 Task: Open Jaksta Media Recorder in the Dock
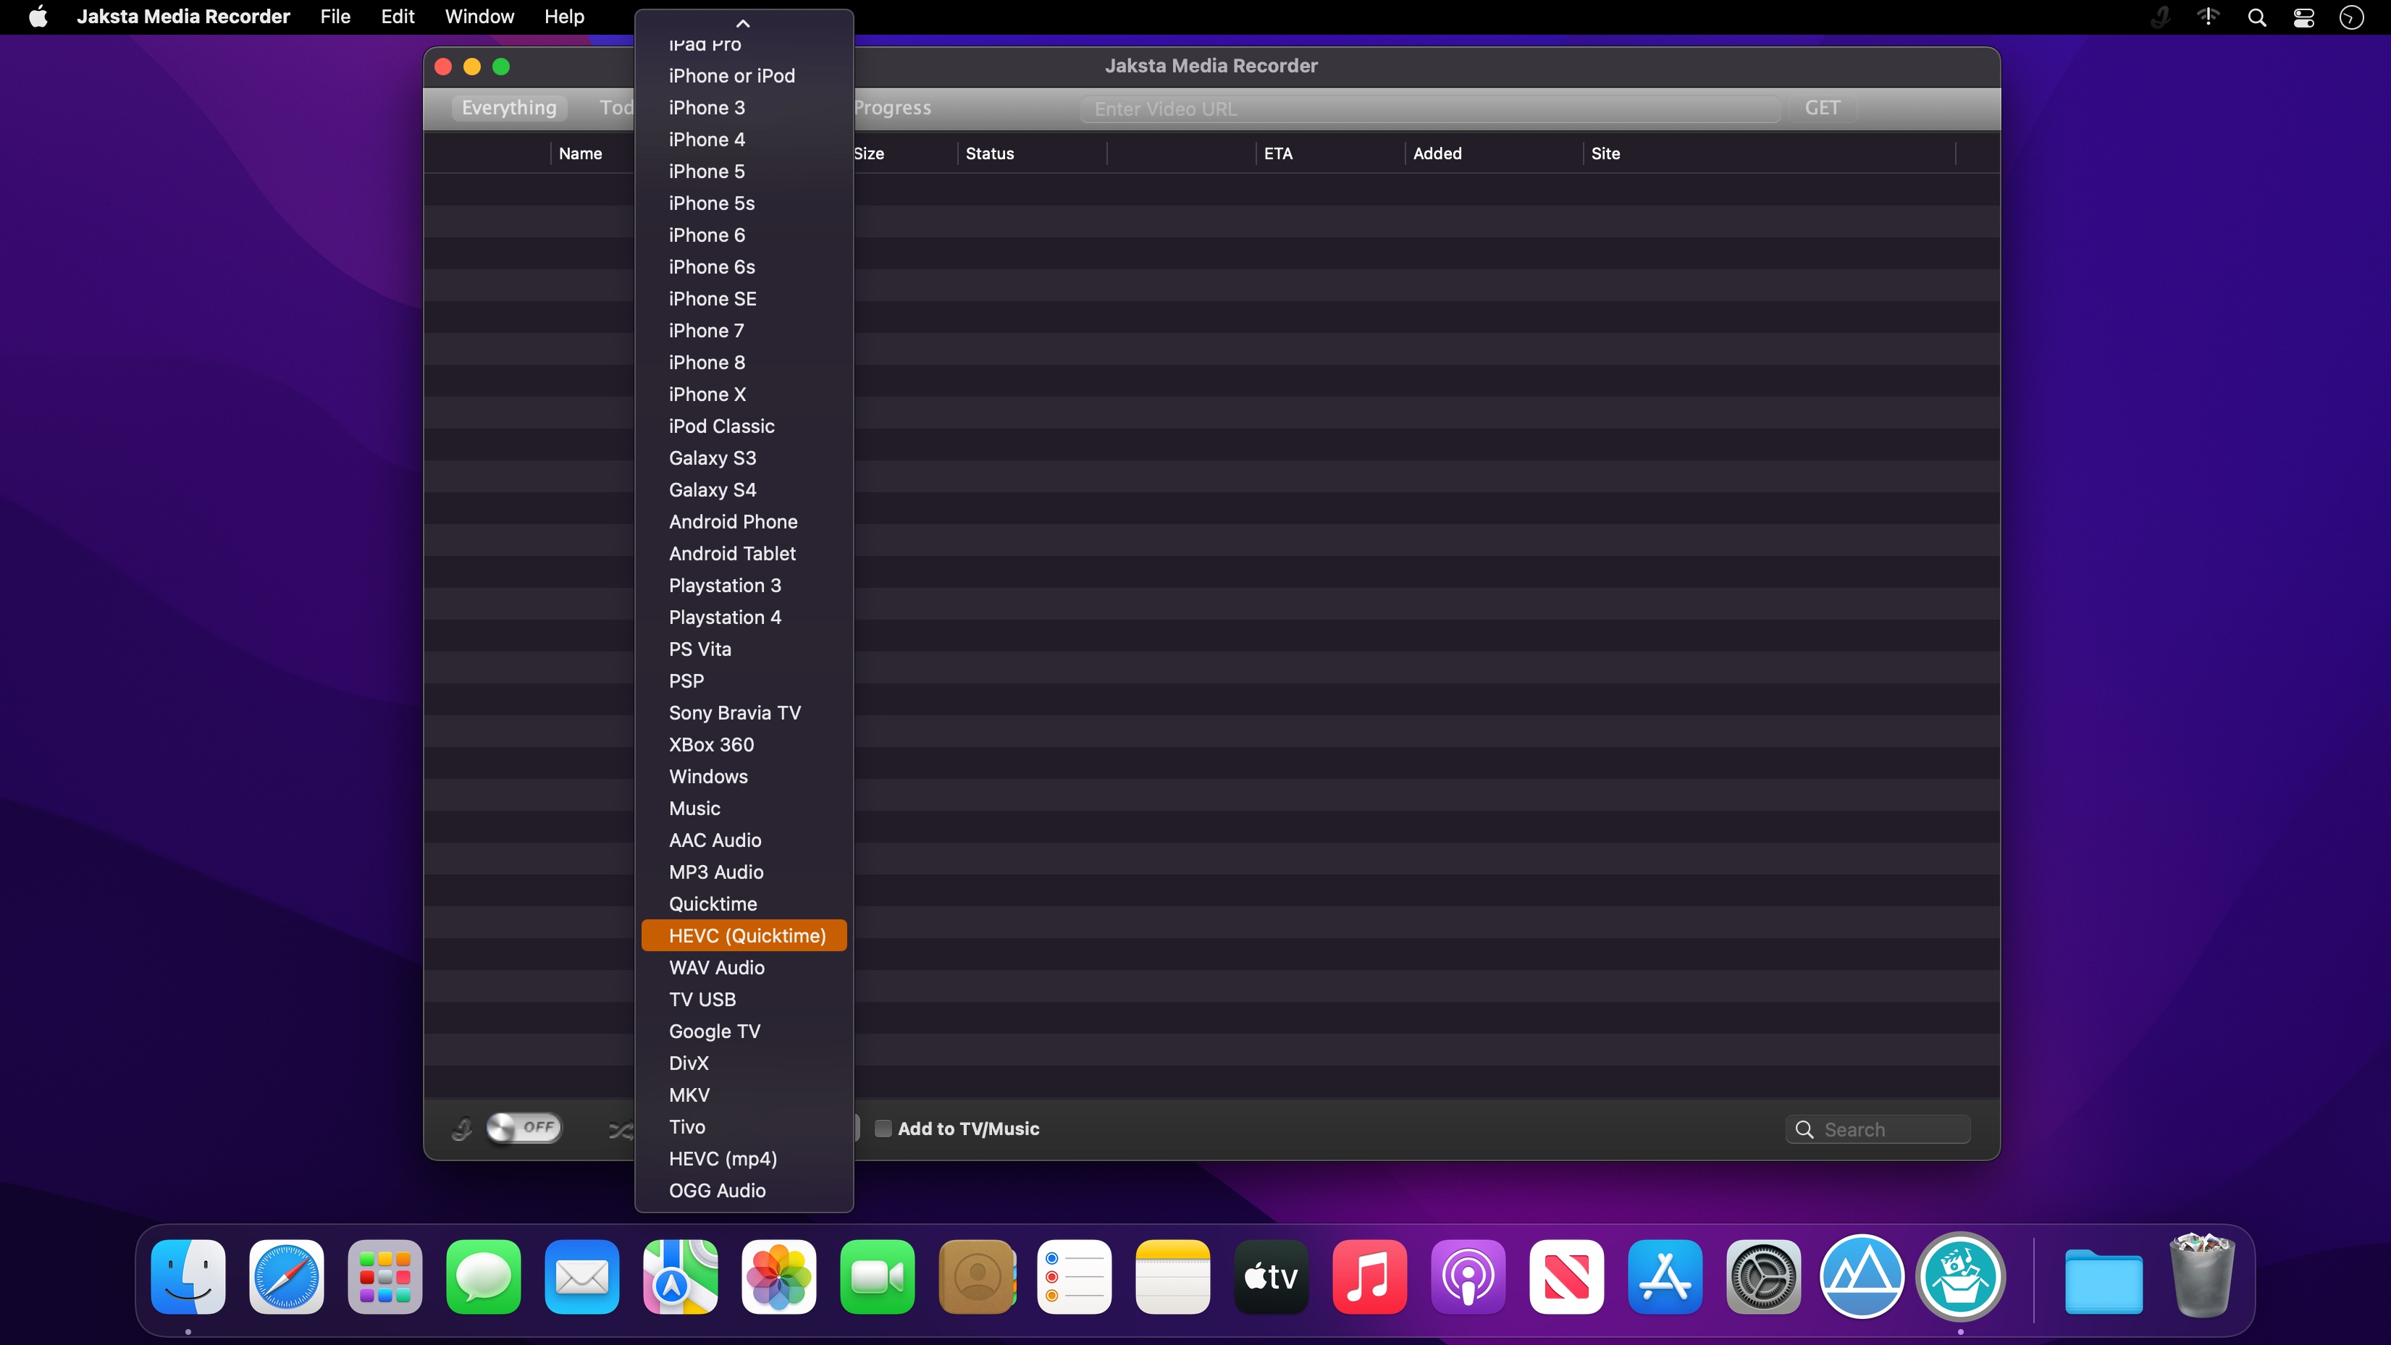1959,1276
